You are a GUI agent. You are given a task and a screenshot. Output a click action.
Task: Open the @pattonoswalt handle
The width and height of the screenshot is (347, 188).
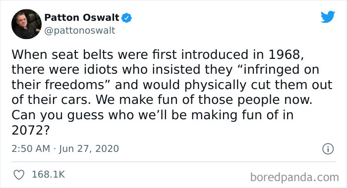tap(80, 31)
